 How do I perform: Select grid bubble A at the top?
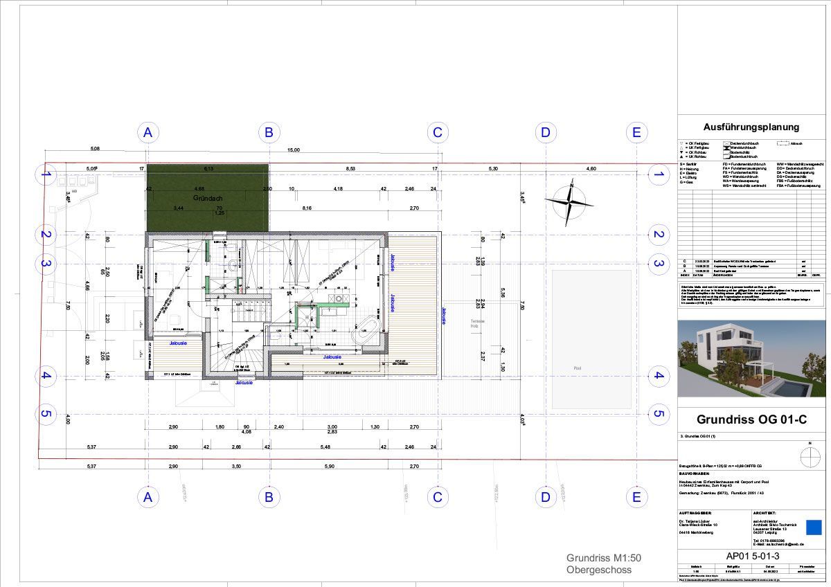tap(147, 132)
